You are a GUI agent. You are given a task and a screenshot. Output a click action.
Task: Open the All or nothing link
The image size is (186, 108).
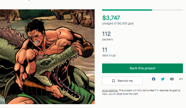(110, 90)
